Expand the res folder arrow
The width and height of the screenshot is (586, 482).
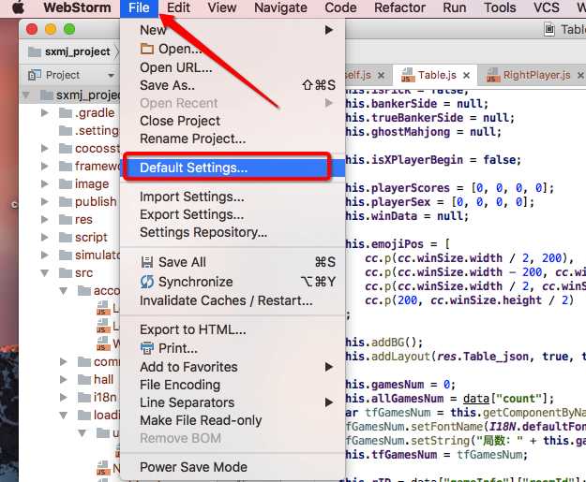click(44, 219)
